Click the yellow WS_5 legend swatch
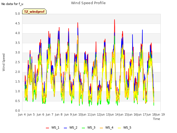177x133 pixels. pos(119,128)
